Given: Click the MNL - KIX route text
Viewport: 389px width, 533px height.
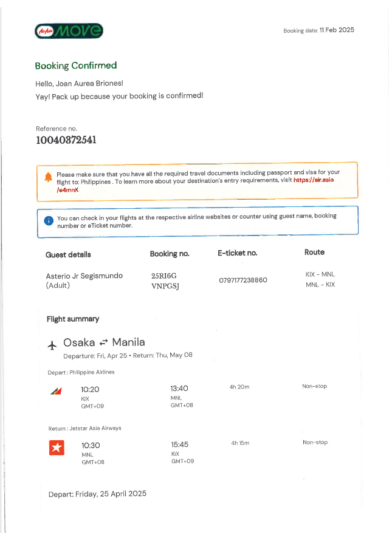Looking at the screenshot, I should coord(320,285).
